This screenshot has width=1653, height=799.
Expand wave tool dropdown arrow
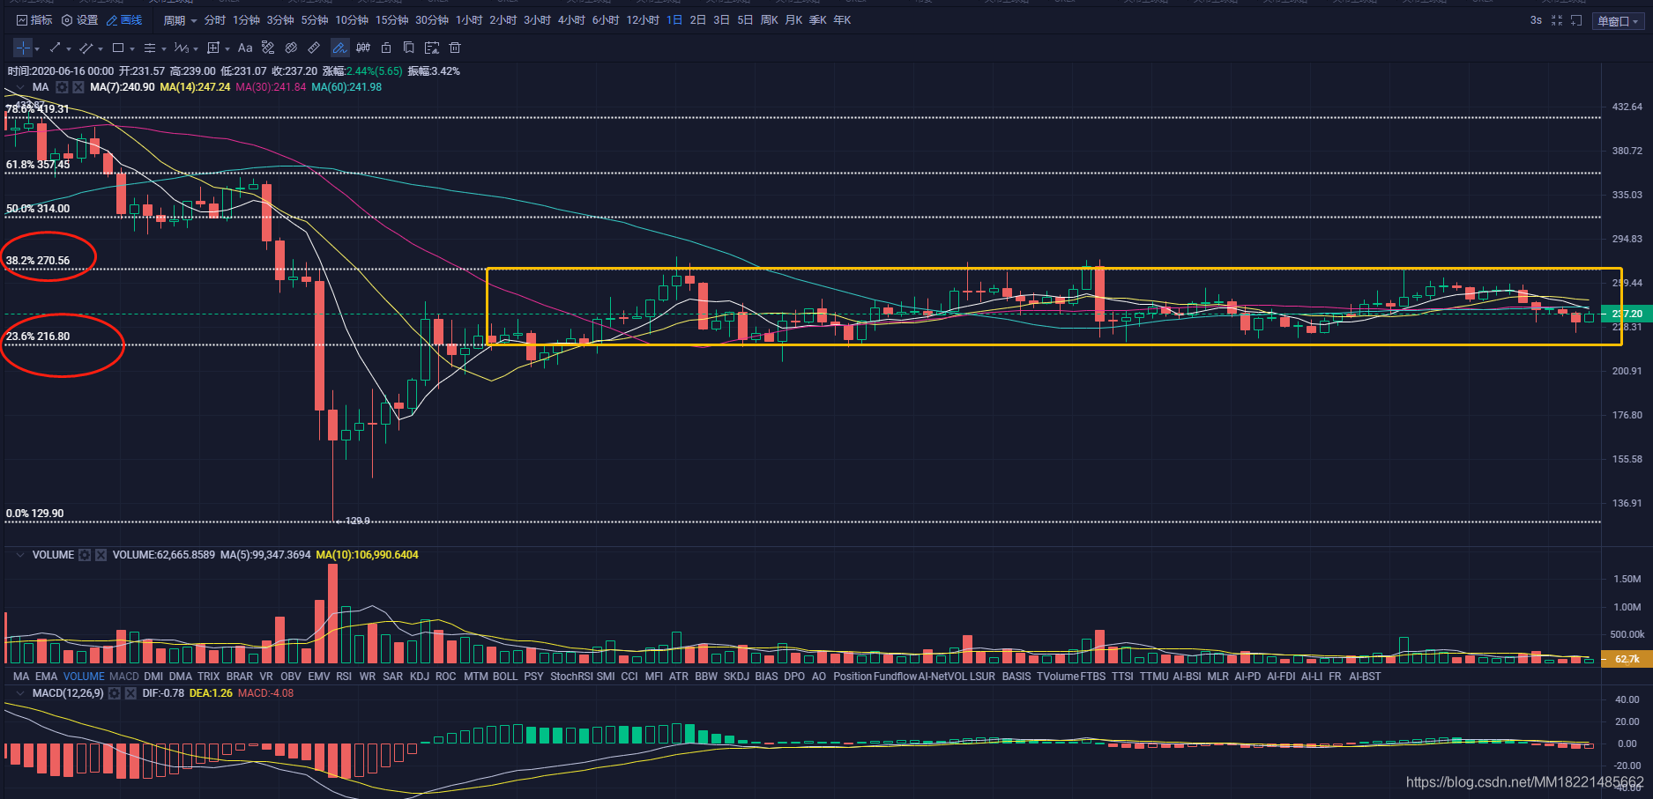click(196, 49)
